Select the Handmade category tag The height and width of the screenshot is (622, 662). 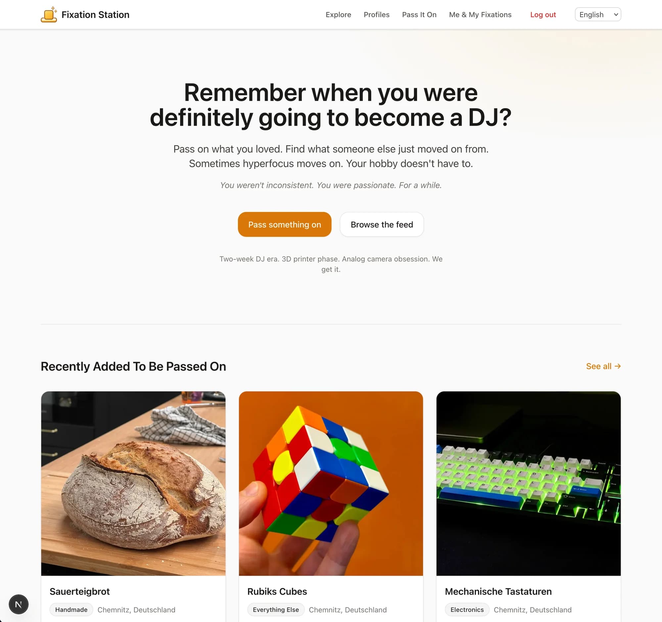(71, 610)
